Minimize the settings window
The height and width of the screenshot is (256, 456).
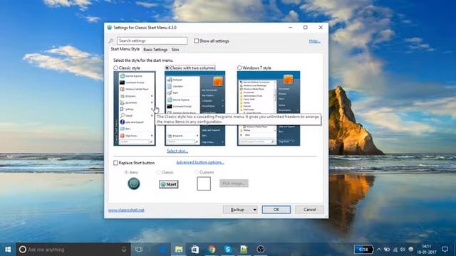[x=290, y=27]
